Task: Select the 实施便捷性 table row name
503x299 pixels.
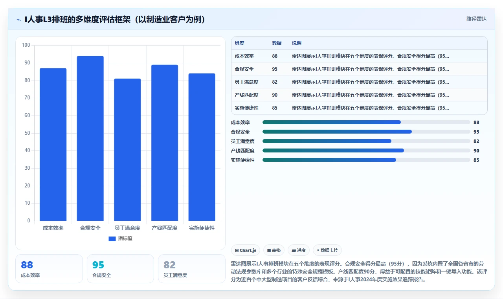Action: 246,108
